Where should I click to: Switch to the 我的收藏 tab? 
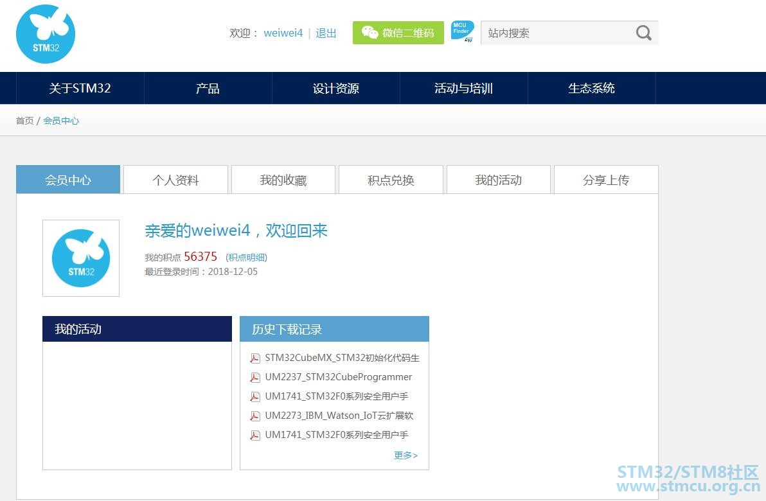[283, 180]
